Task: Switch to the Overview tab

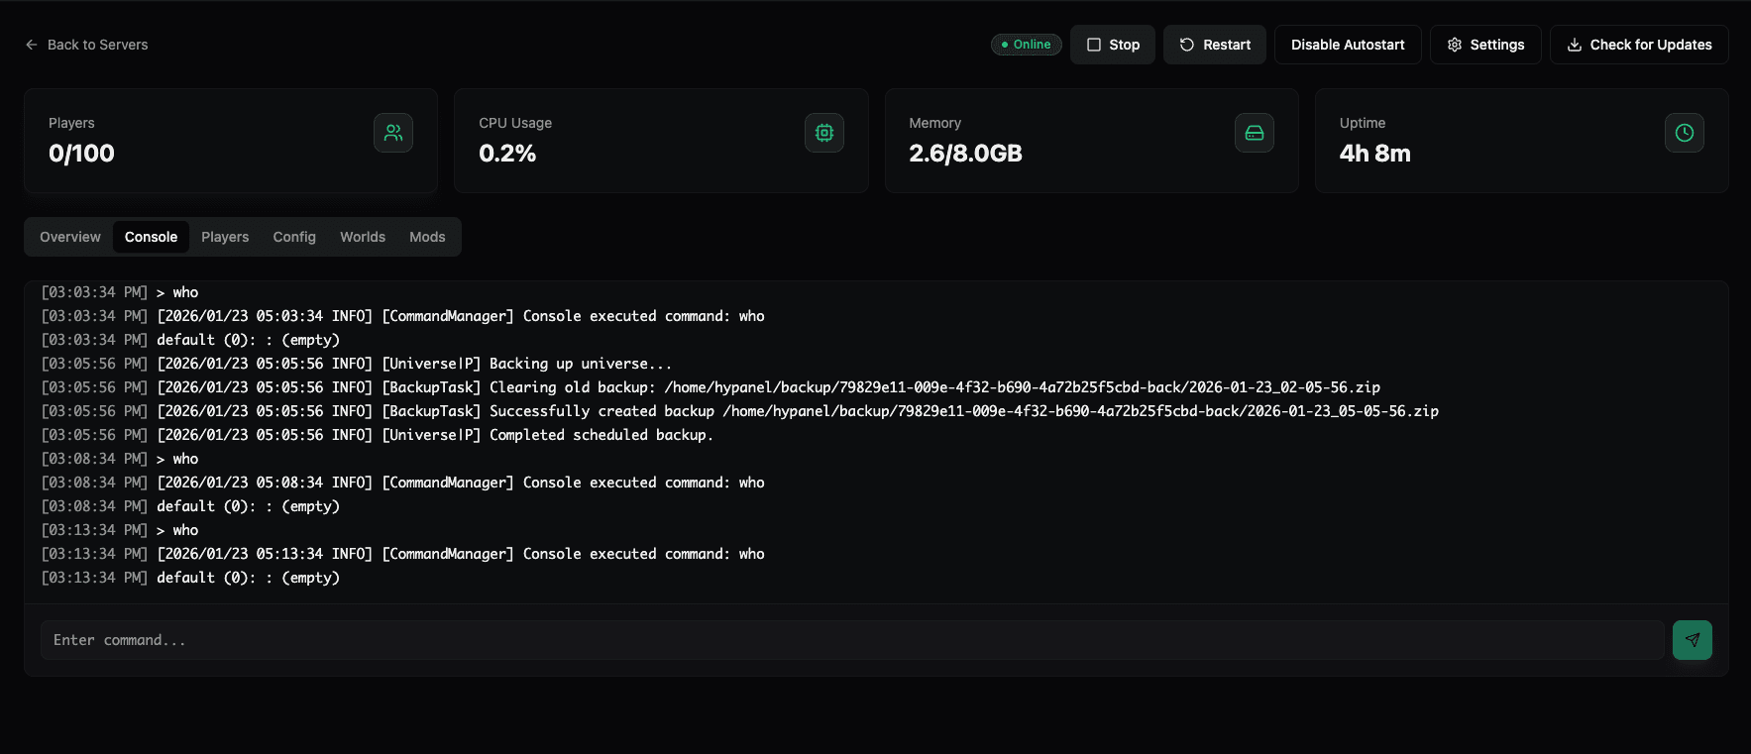Action: (70, 237)
